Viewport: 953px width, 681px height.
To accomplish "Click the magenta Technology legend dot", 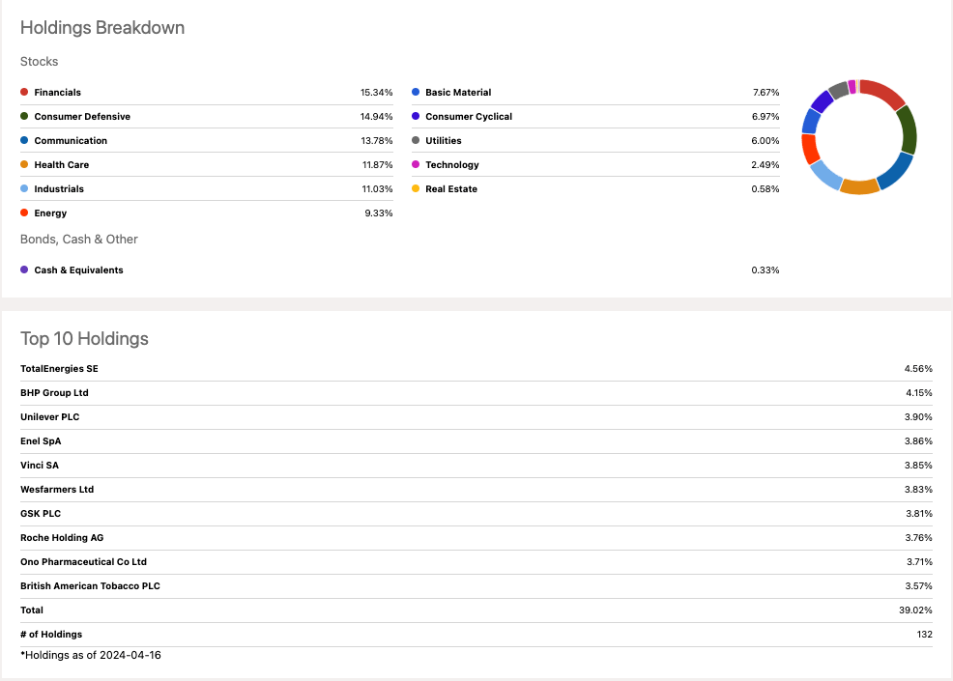I will pyautogui.click(x=416, y=165).
